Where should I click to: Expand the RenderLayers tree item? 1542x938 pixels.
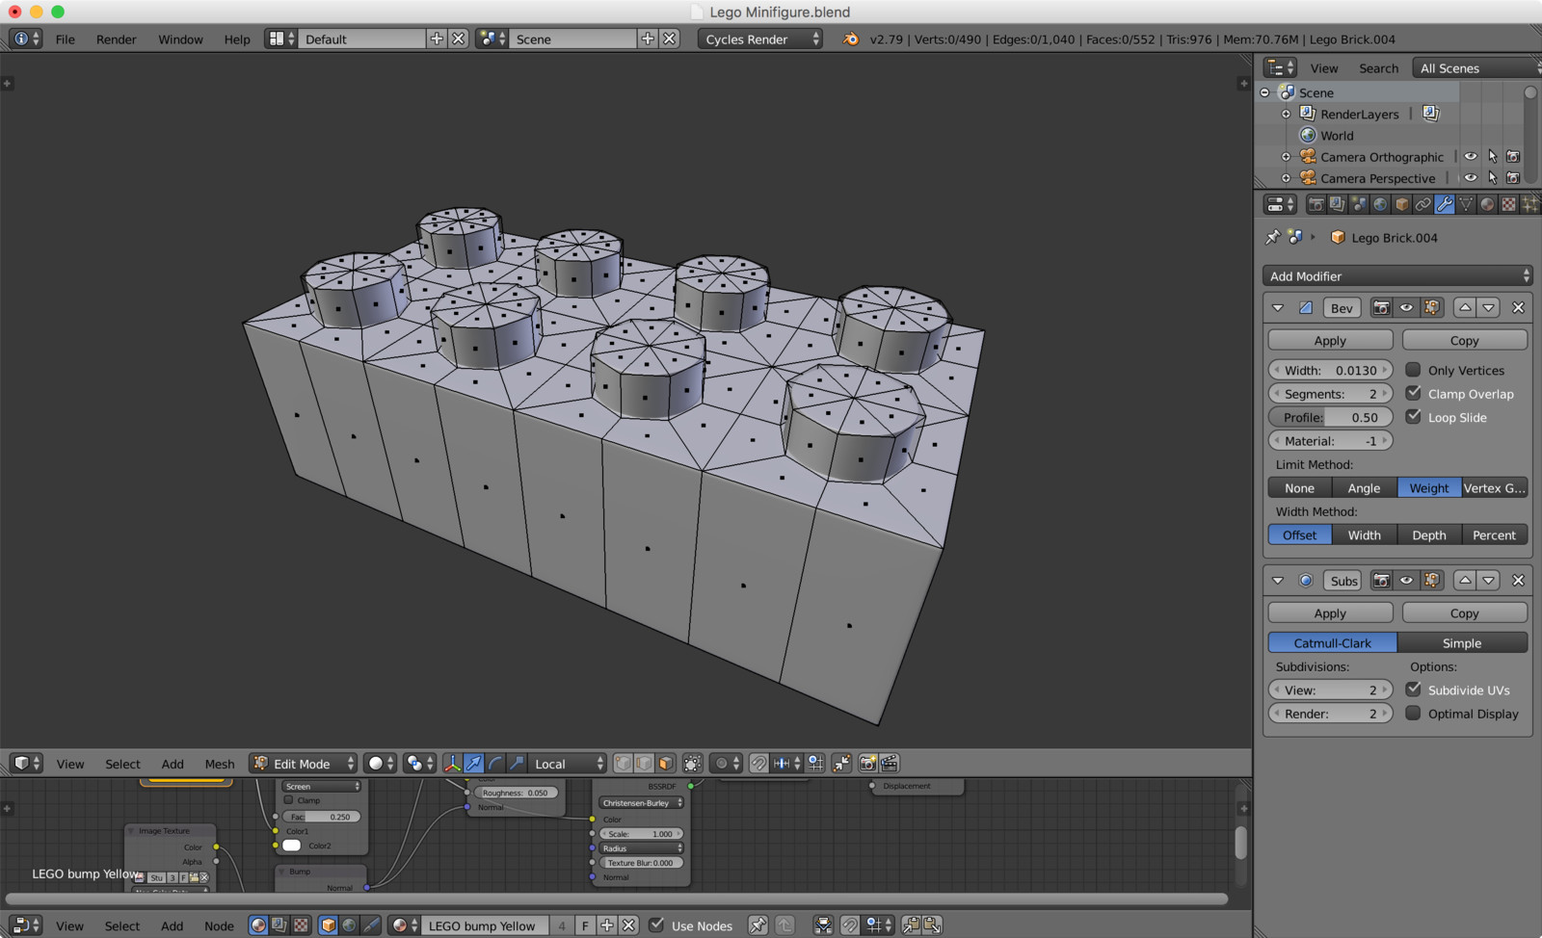click(1286, 114)
